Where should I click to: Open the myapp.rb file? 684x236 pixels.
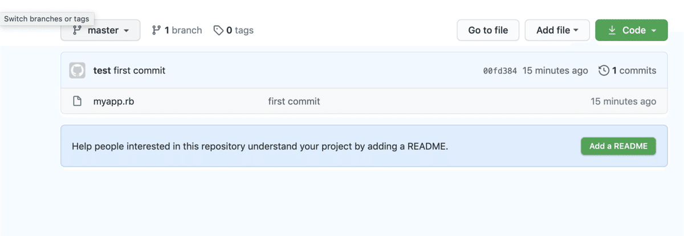pos(113,101)
